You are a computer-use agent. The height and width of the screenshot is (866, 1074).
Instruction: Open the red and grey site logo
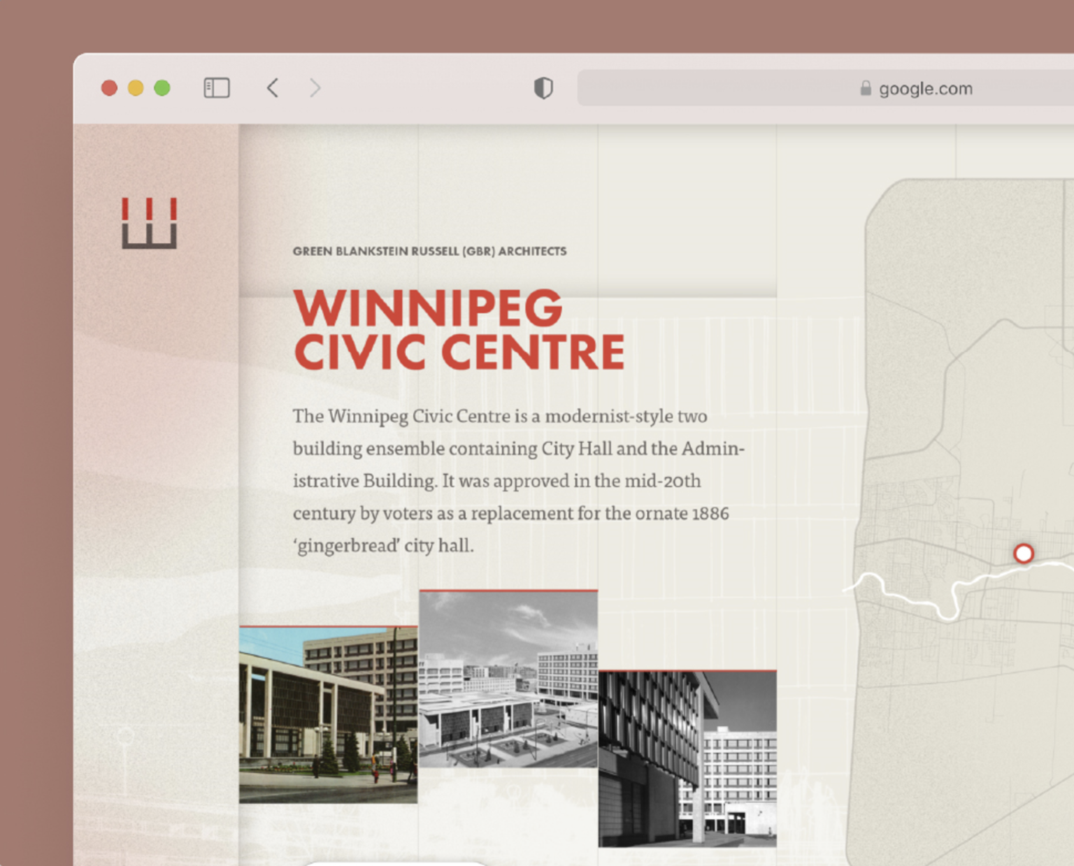click(x=150, y=223)
